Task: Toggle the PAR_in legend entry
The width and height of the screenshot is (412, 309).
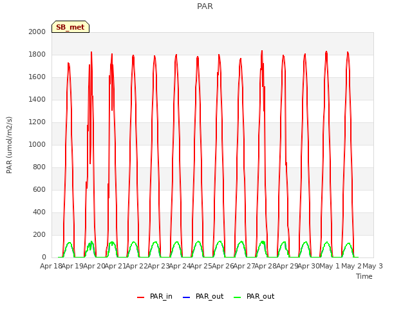Action: coord(154,296)
